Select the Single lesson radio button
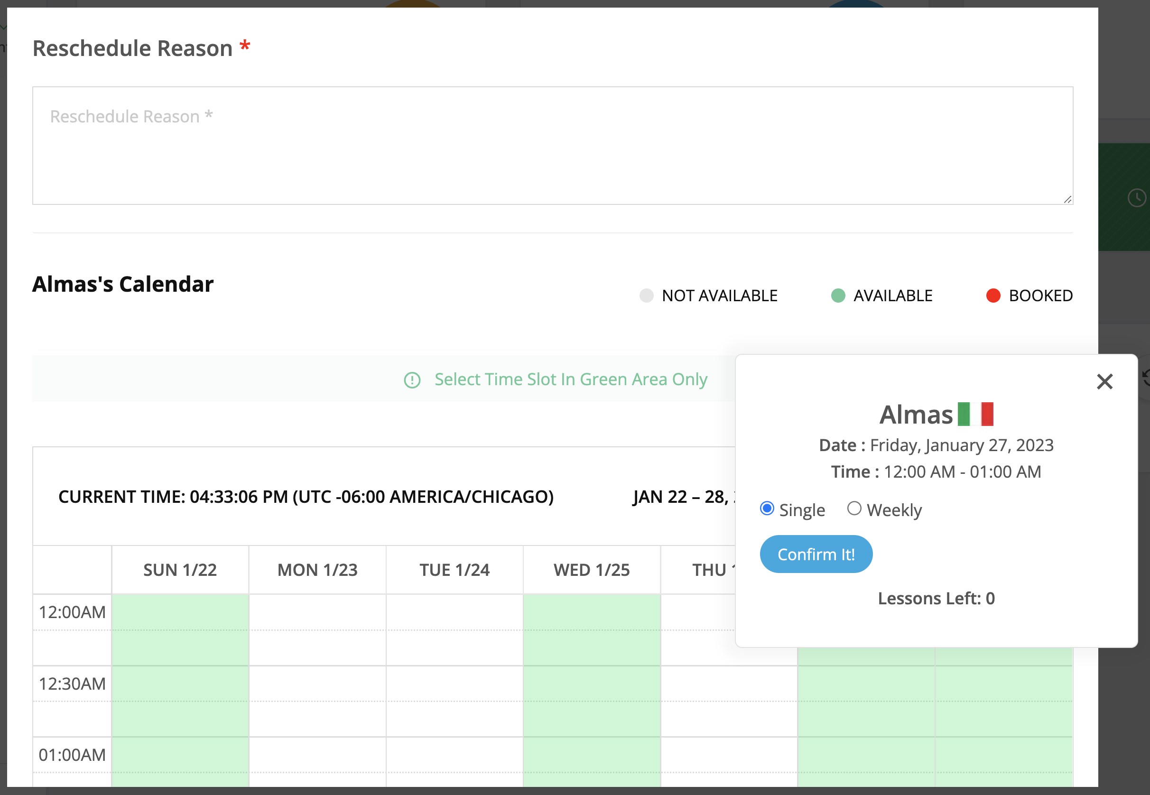1150x795 pixels. point(767,508)
